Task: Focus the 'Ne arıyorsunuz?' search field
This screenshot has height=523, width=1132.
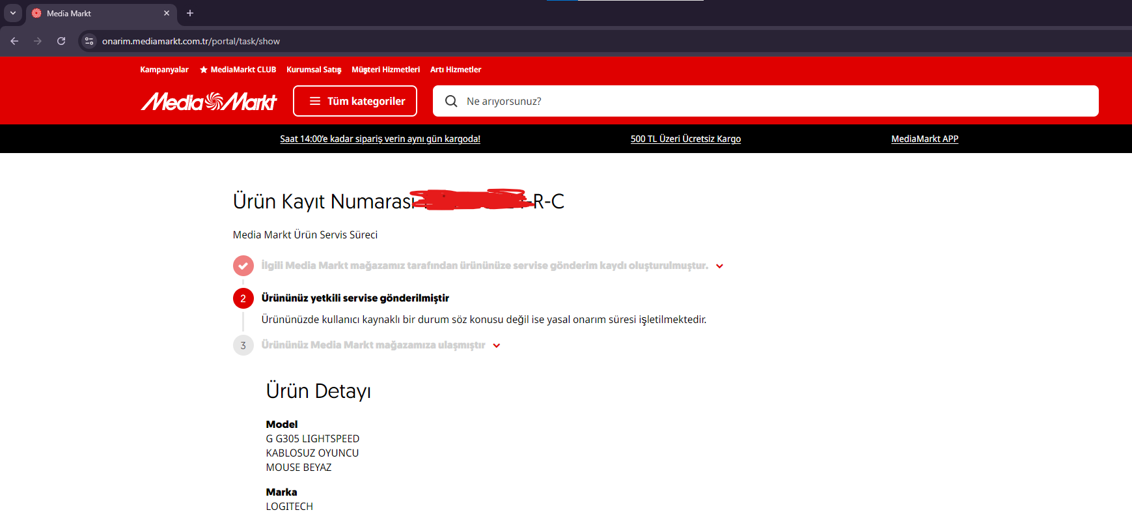Action: pos(766,101)
